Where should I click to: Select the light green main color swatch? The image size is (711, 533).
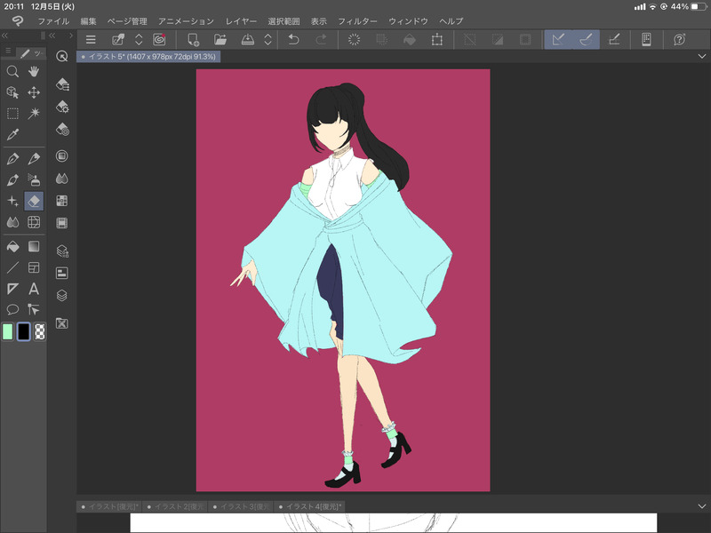8,331
